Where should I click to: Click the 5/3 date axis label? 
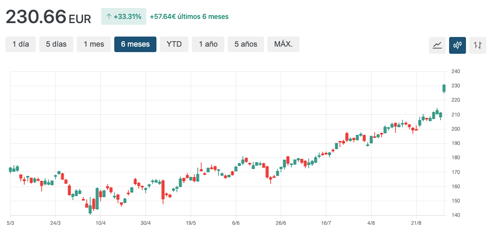tap(11, 223)
